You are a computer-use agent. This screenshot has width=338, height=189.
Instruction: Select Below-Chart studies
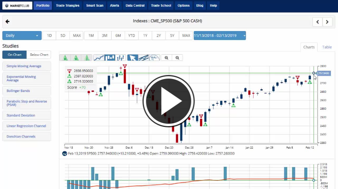[39, 55]
